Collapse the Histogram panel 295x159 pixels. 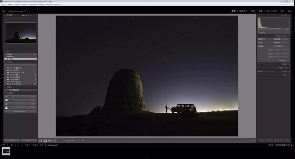click(289, 15)
